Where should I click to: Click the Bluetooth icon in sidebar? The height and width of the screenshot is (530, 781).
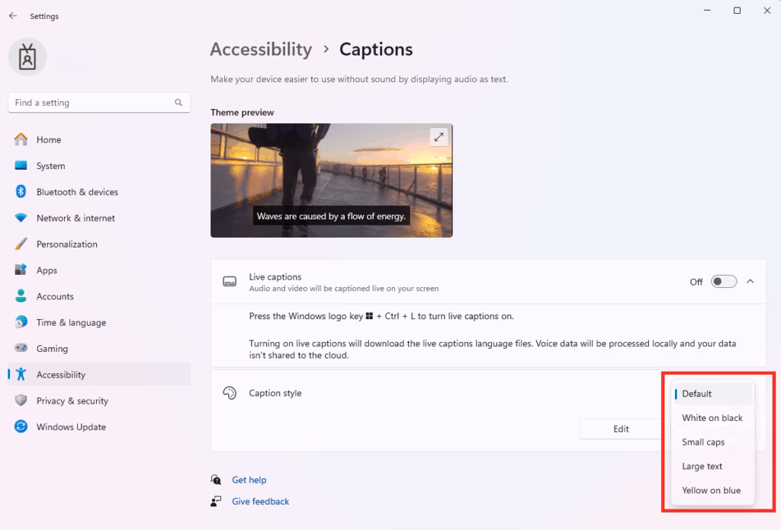click(x=21, y=191)
